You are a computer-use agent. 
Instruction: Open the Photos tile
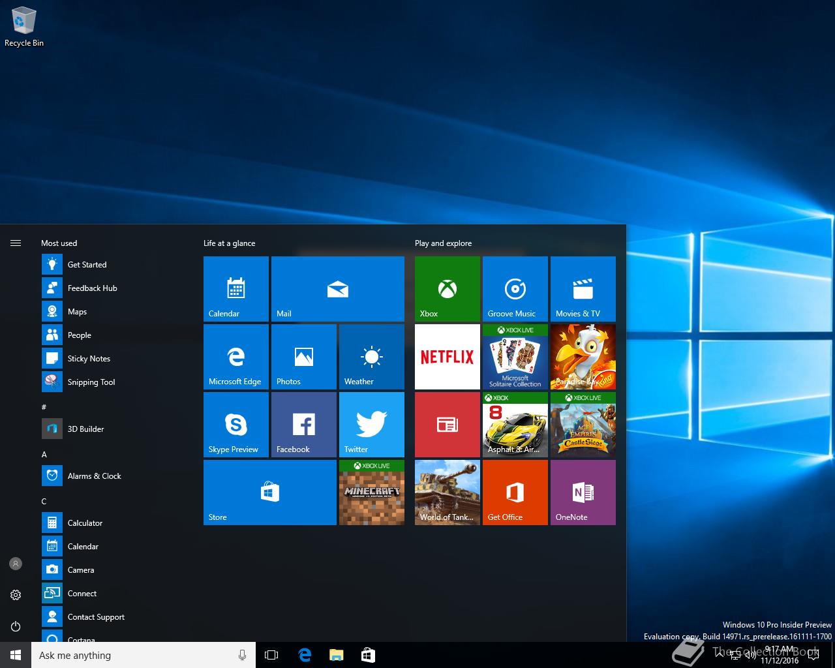304,357
